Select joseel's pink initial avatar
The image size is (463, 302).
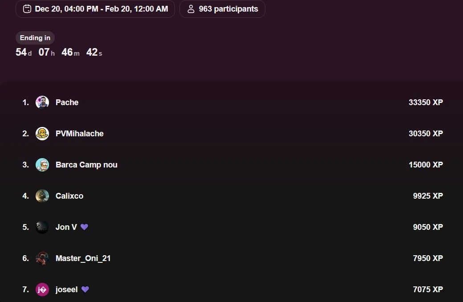42,290
